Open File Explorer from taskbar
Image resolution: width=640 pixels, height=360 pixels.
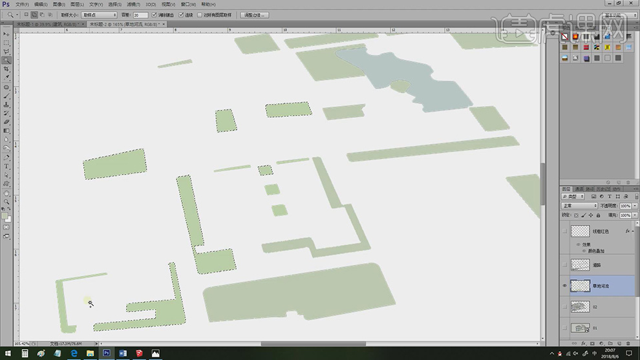coord(91,353)
